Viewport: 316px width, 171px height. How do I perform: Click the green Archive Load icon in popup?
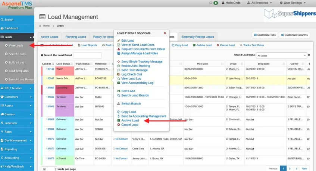coord(119,120)
